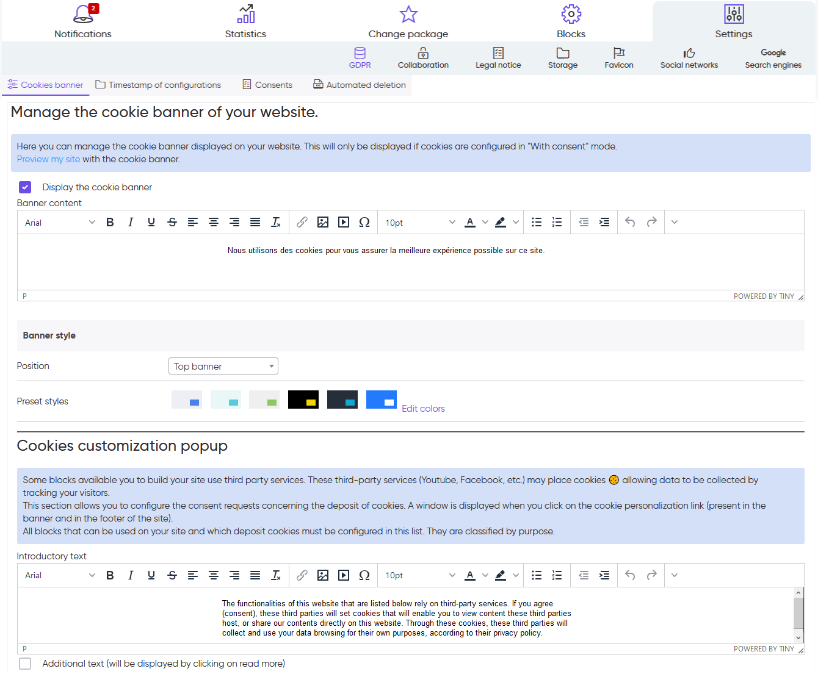Clear formatting in Banner content editor

point(276,222)
